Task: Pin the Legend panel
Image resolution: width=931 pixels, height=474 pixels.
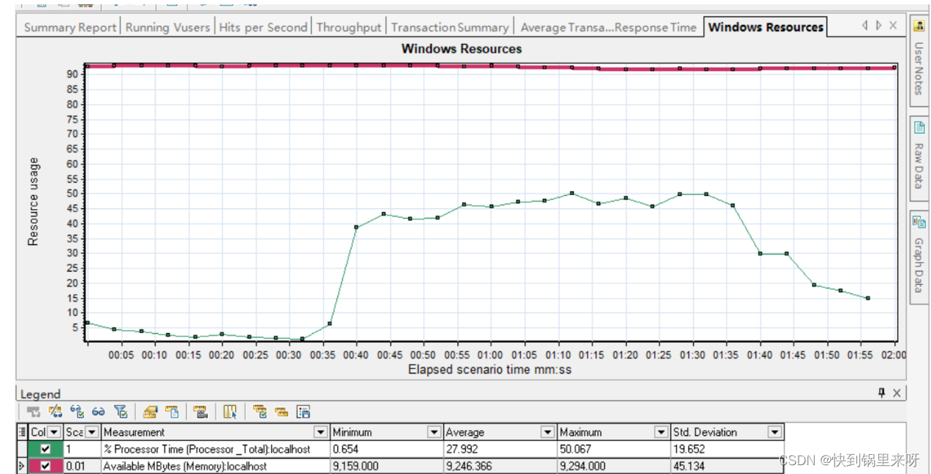Action: click(882, 393)
